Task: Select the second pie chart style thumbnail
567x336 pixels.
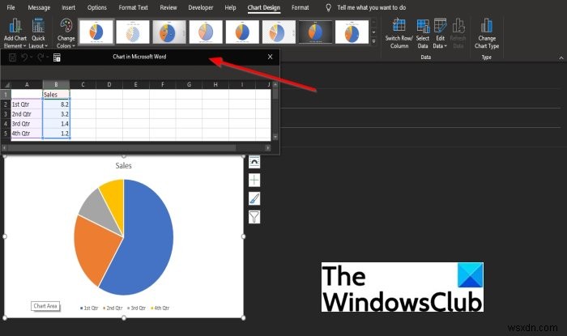Action: 133,32
